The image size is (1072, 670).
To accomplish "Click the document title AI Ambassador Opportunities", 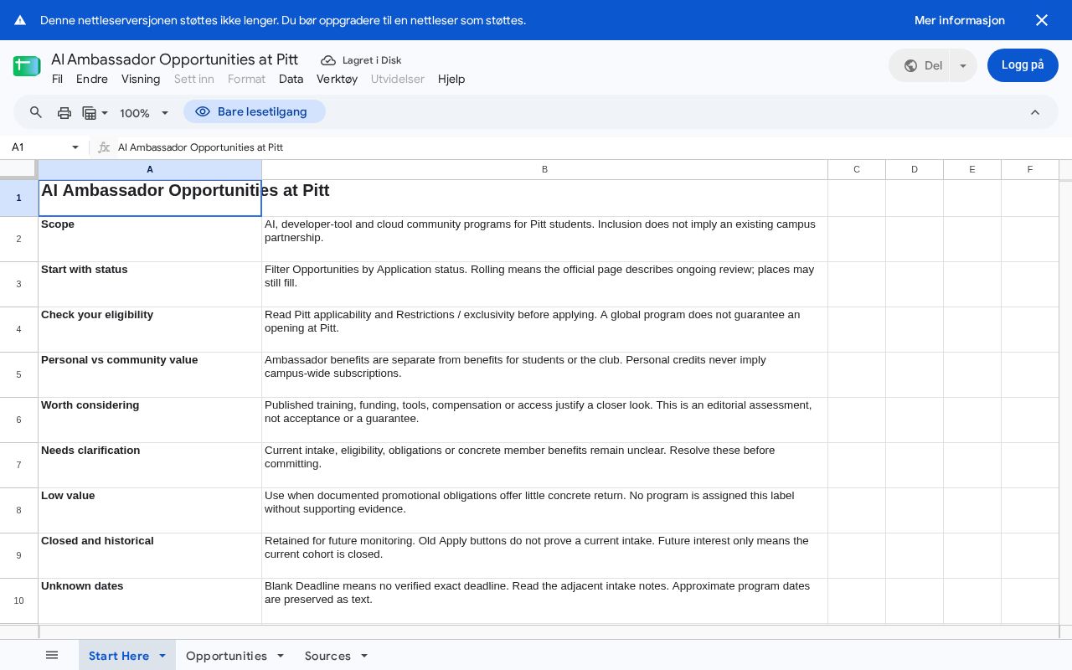I will pyautogui.click(x=175, y=59).
